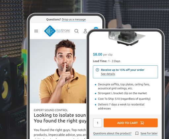Follow the Drop us a message link
Image resolution: width=169 pixels, height=139 pixels.
point(74,19)
